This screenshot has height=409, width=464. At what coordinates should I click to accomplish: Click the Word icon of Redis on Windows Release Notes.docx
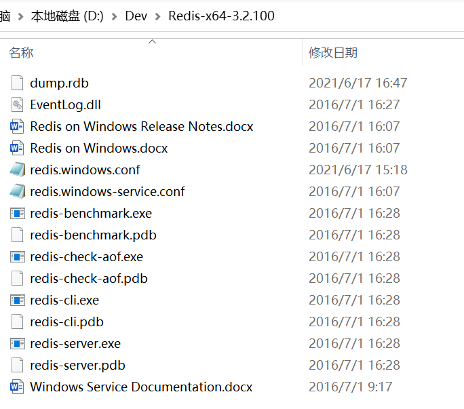pos(17,126)
